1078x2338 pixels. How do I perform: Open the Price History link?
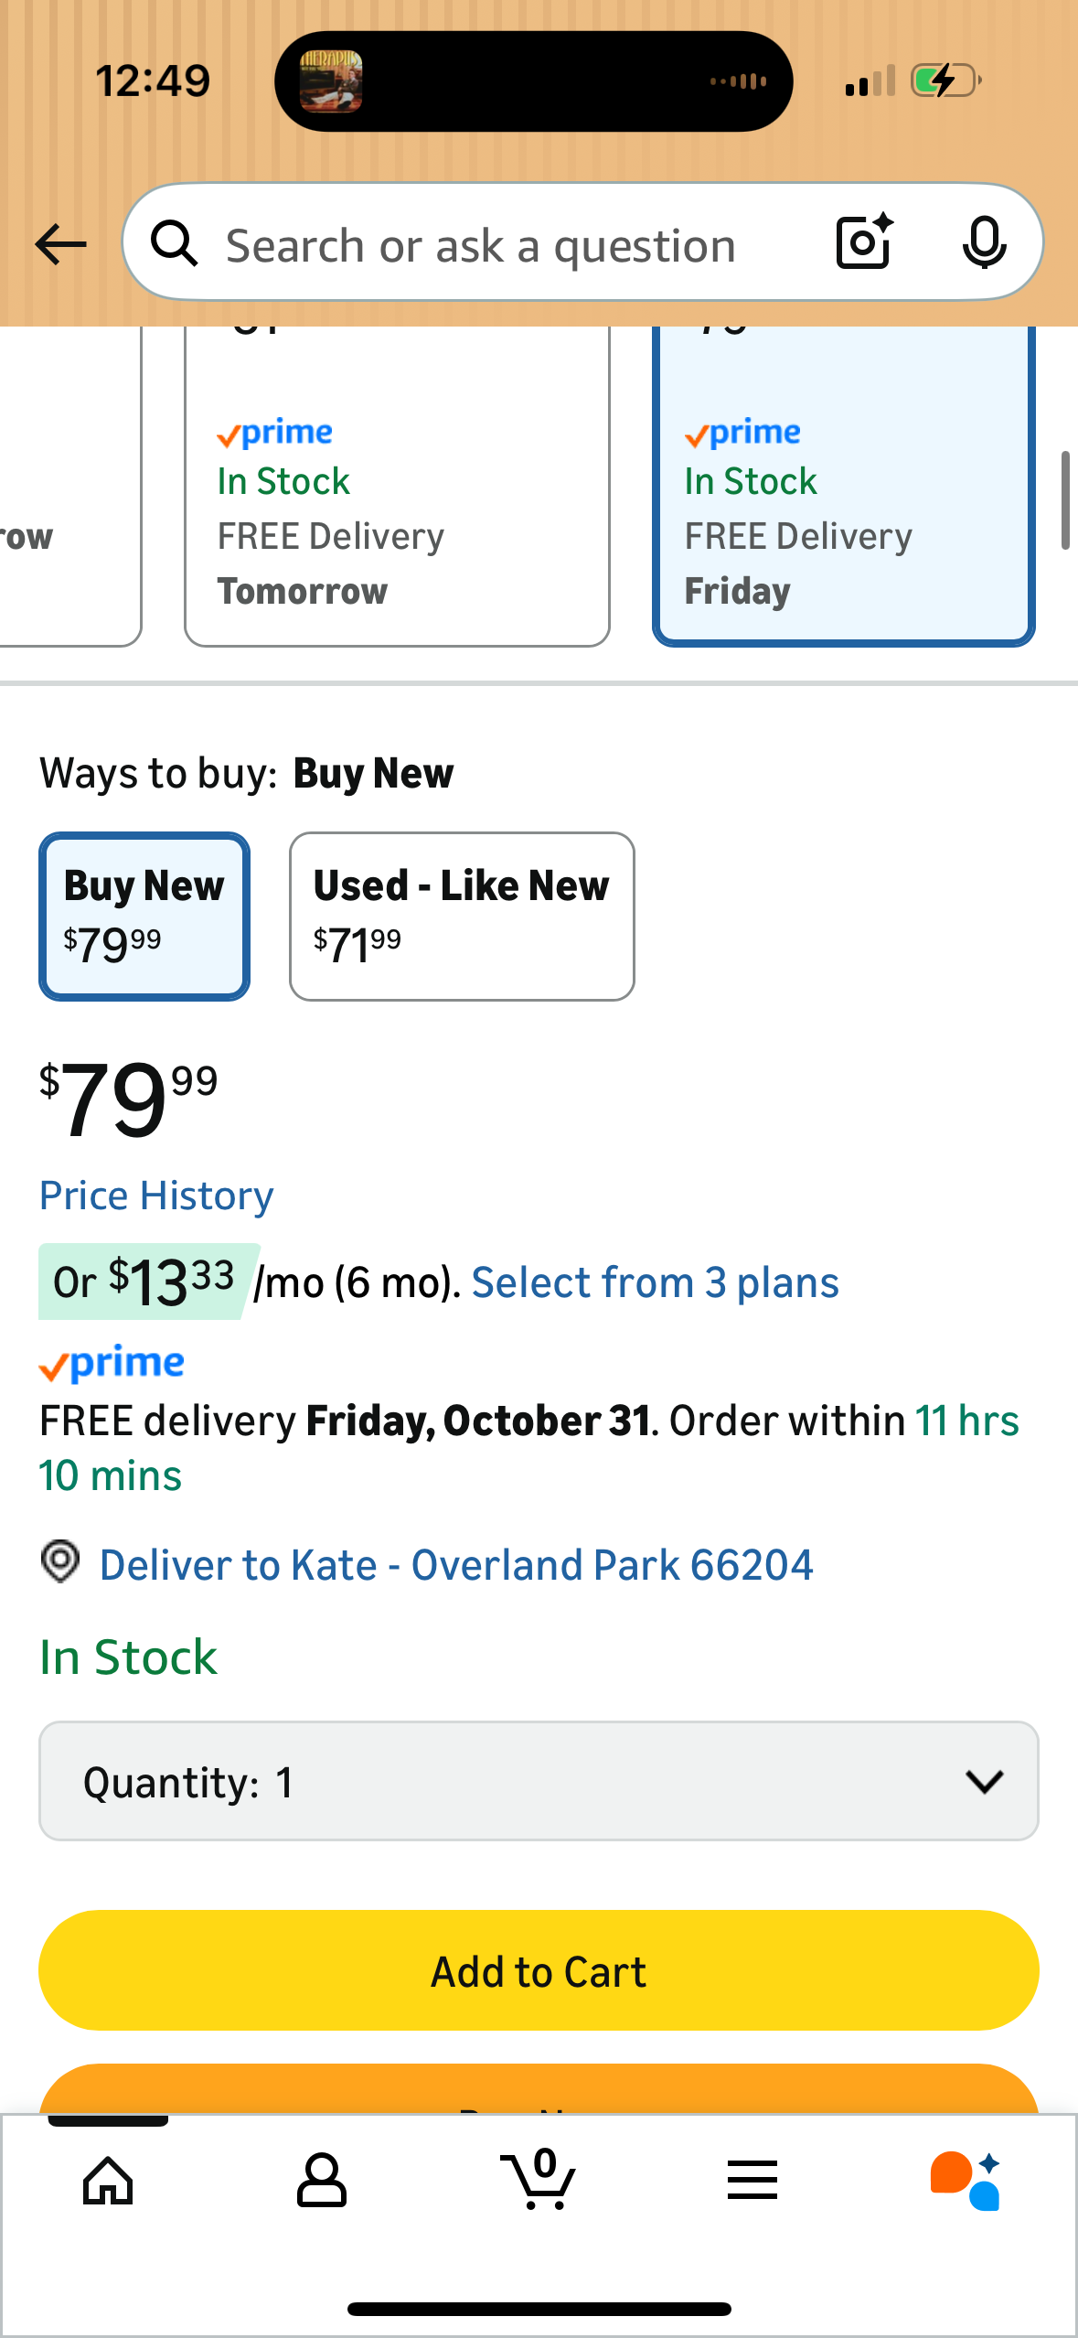[x=156, y=1196]
